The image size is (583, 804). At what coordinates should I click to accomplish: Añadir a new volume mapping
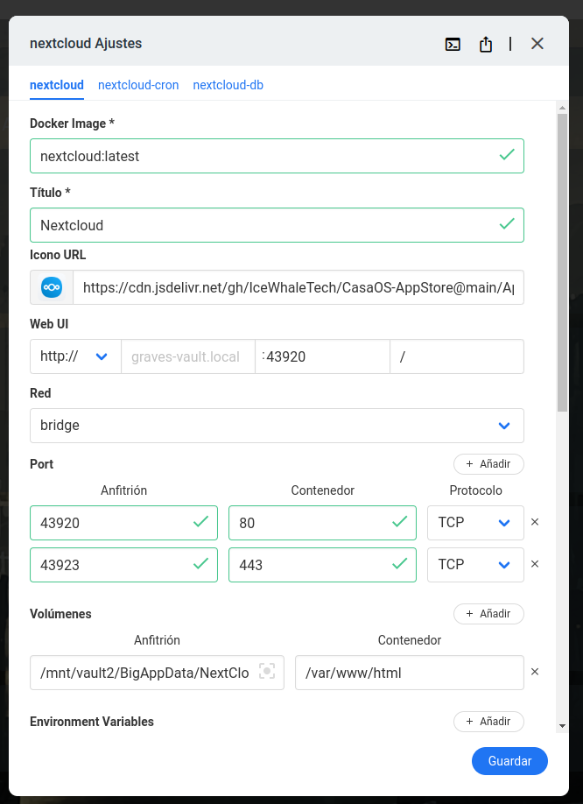[488, 613]
